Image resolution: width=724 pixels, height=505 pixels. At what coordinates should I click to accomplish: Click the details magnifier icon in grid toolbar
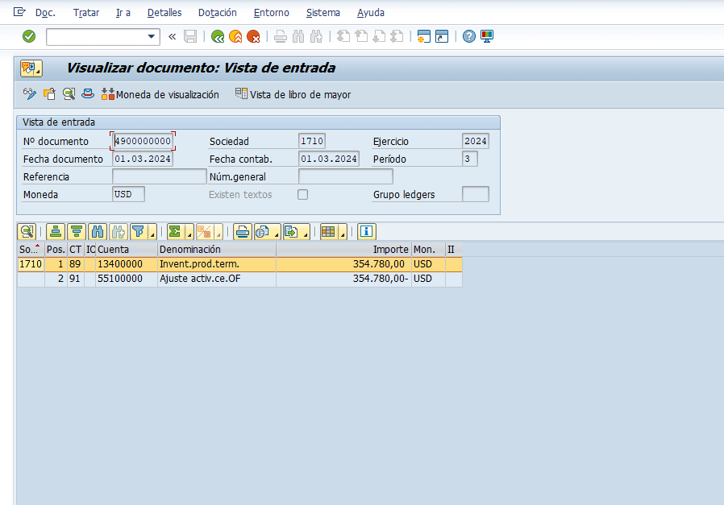(x=27, y=232)
